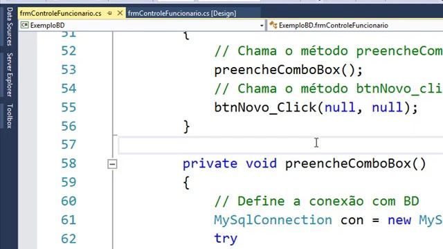Viewport: 443px width, 249px height.
Task: Open the Data Sources side panel
Action: (x=10, y=26)
